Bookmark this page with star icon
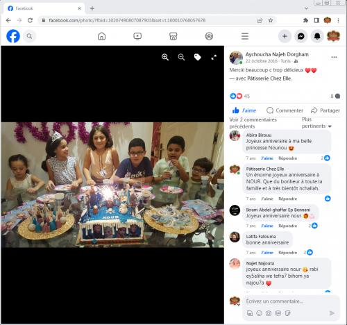Image resolution: width=347 pixels, height=325 pixels. click(x=271, y=20)
